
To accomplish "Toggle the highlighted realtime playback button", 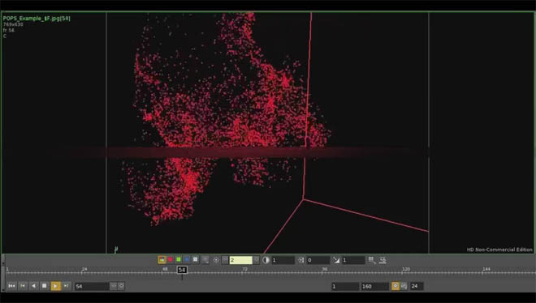I will click(396, 286).
